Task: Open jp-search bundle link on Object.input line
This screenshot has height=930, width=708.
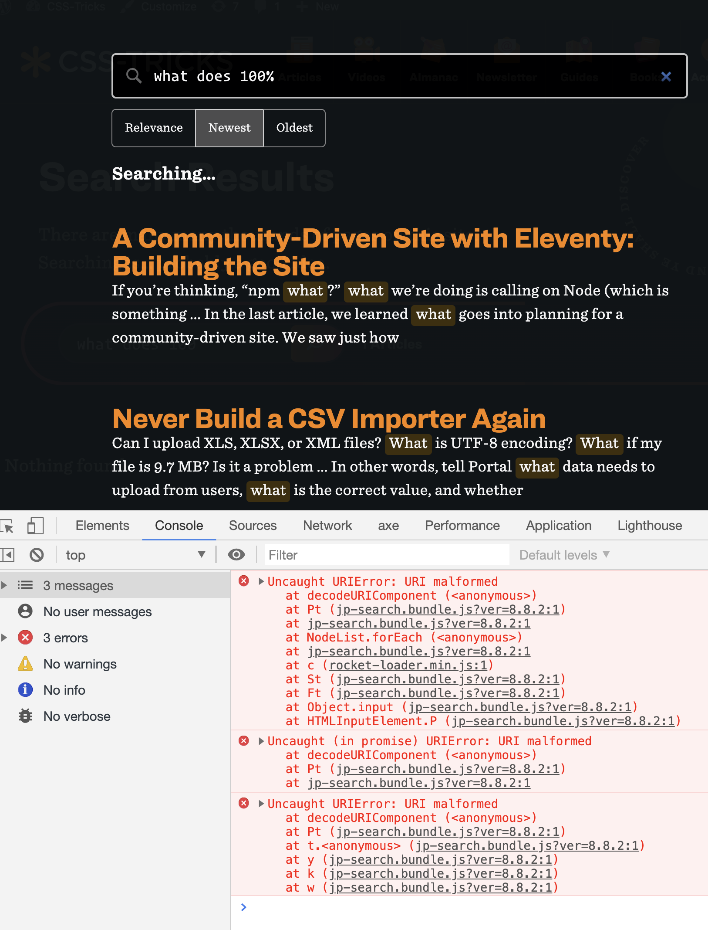Action: [520, 707]
